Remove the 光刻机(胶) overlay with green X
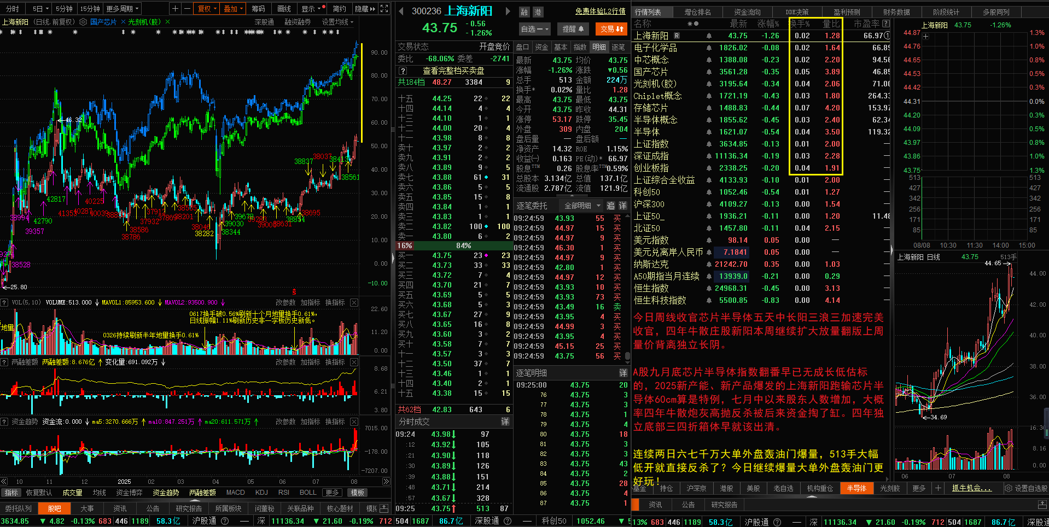This screenshot has width=1049, height=527. 167,22
